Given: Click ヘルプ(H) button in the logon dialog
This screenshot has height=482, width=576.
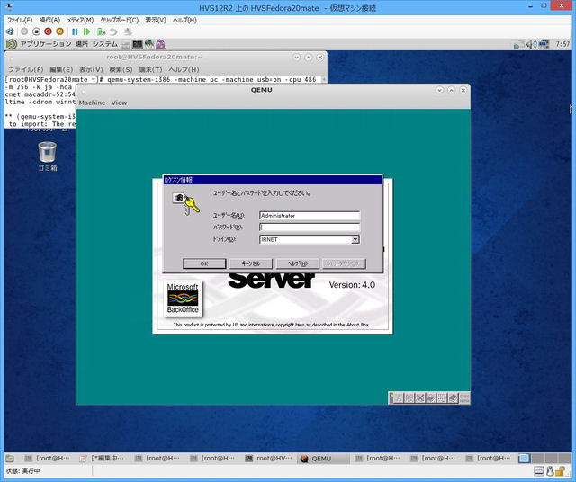Looking at the screenshot, I should tap(298, 263).
